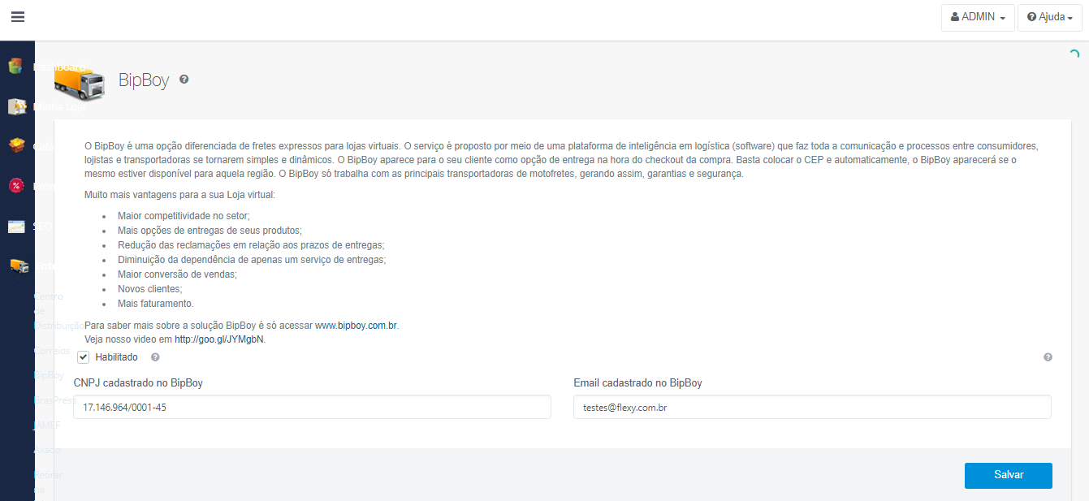Open the SEO icon in sidebar
The image size is (1089, 501).
16,227
